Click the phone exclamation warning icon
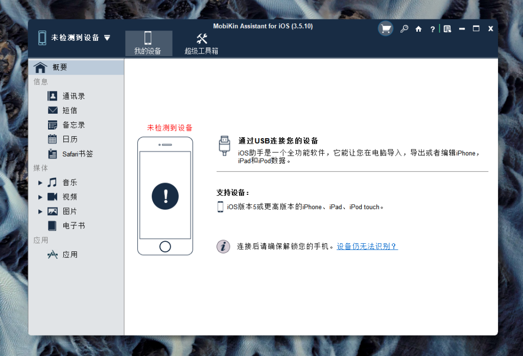The width and height of the screenshot is (523, 356). coord(165,196)
